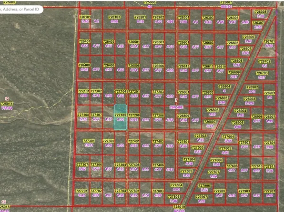
Task: Click parcel label 726701
Action: click(x=269, y=41)
